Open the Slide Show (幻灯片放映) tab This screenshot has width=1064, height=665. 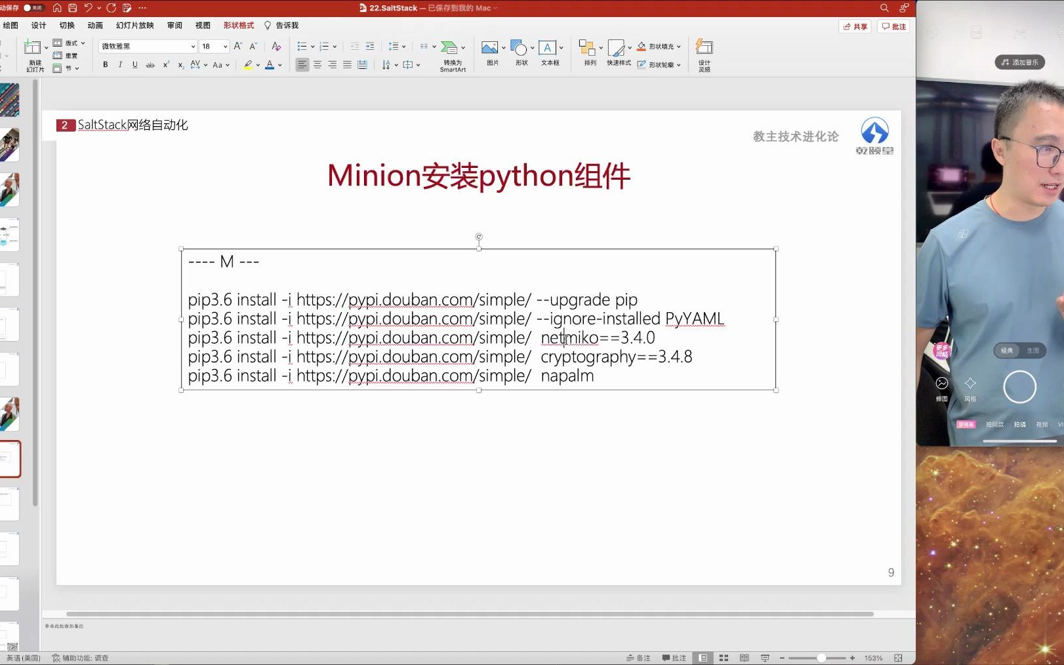tap(134, 26)
